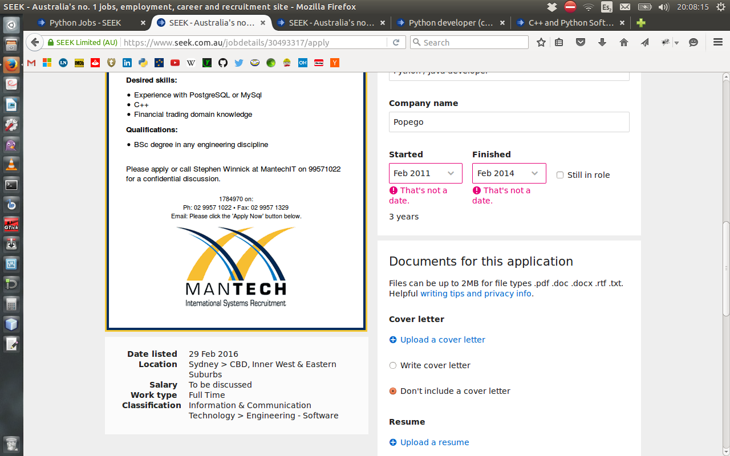Show bookmarks list icon in toolbar
The height and width of the screenshot is (456, 730).
(559, 43)
